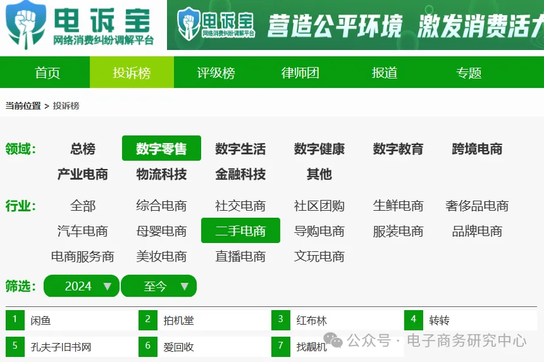
Task: Open the 营造公平环境 banner
Action: tap(355, 25)
